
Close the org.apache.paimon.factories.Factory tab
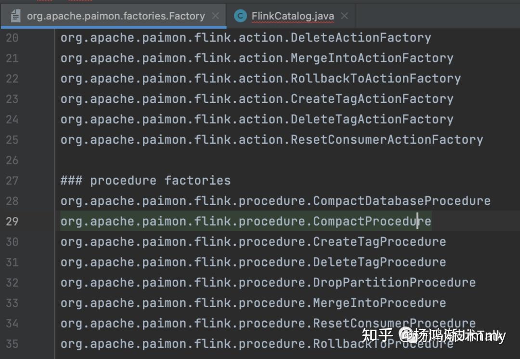(215, 15)
